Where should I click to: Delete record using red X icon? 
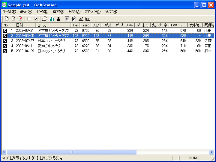(x=21, y=19)
